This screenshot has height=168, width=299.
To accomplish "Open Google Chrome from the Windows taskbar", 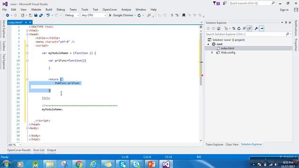I will click(79, 164).
